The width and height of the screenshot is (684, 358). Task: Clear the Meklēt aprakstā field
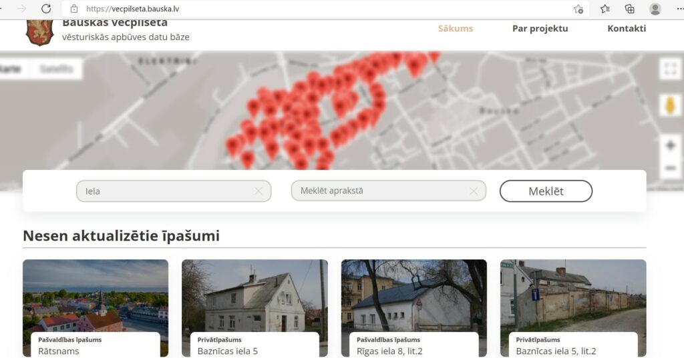474,191
